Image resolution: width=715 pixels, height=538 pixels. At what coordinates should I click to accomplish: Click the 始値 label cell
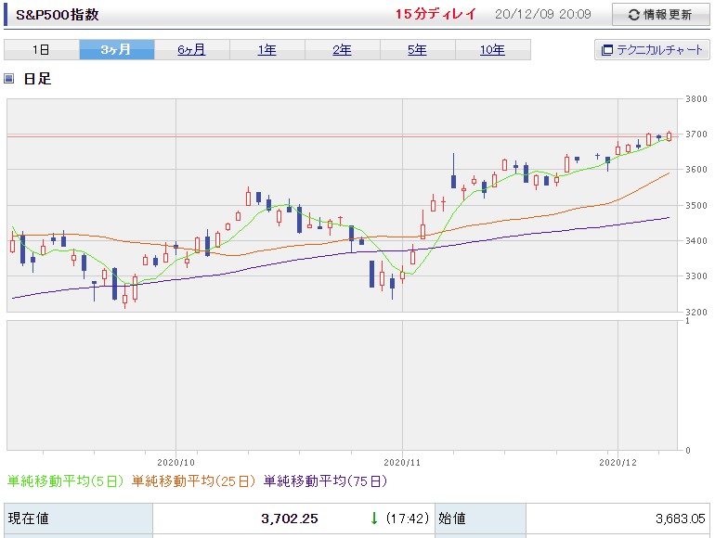pyautogui.click(x=481, y=519)
